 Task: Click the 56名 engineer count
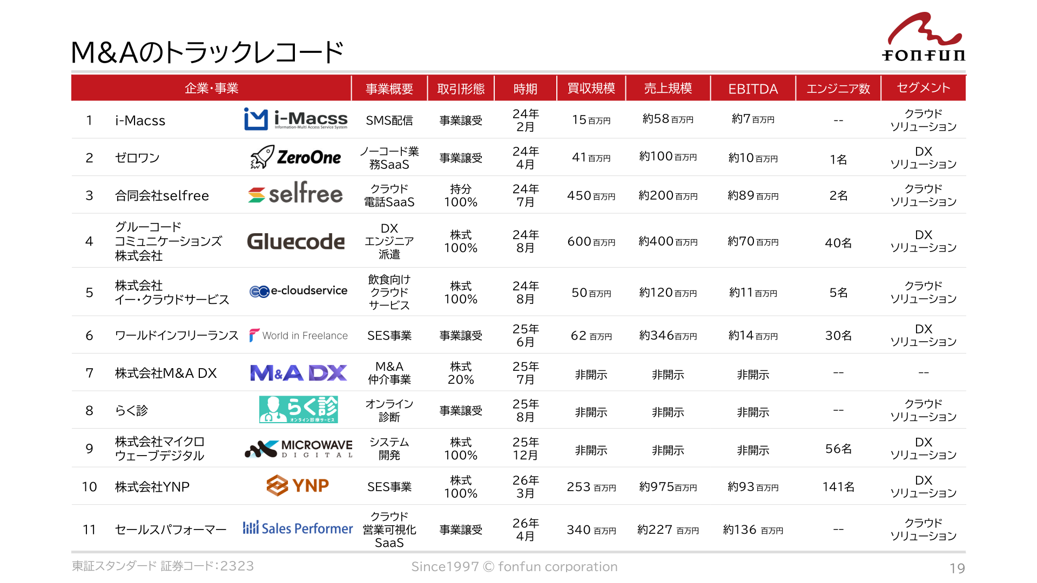[838, 449]
